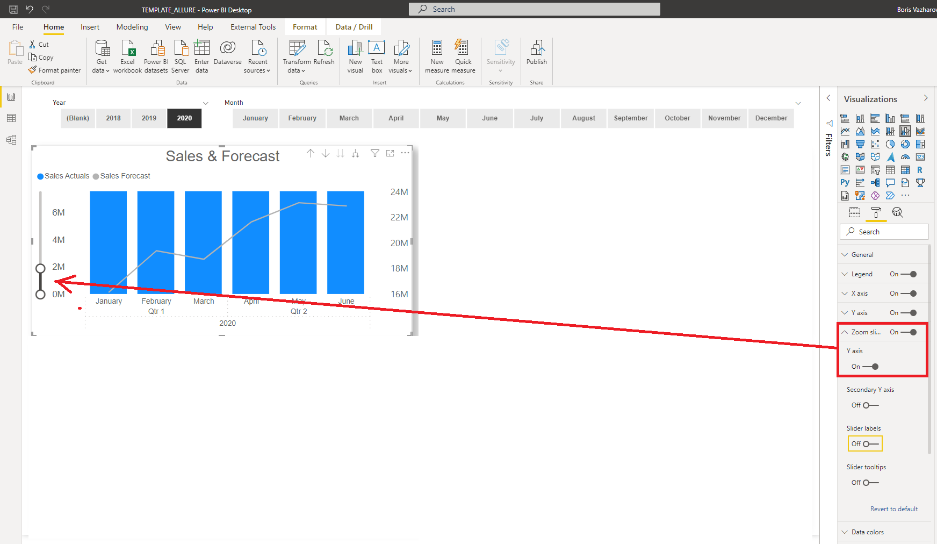Collapse the Visualizations pane
937x544 pixels.
(926, 98)
